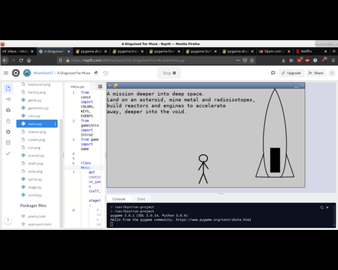Open the Files panel in Replit sidebar

[8, 89]
